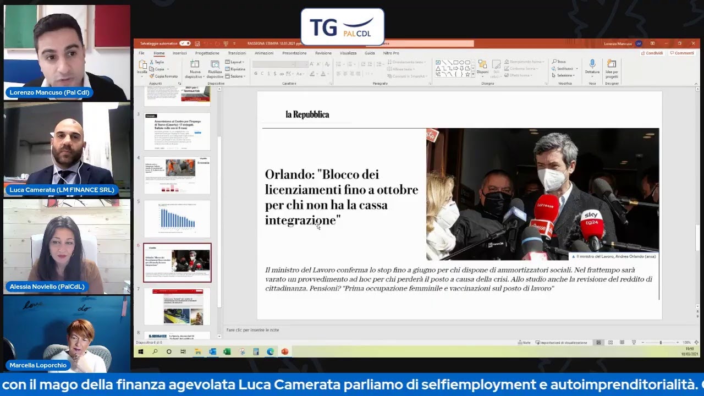Image resolution: width=704 pixels, height=396 pixels.
Task: Click Idee per progetti icon
Action: (x=612, y=64)
